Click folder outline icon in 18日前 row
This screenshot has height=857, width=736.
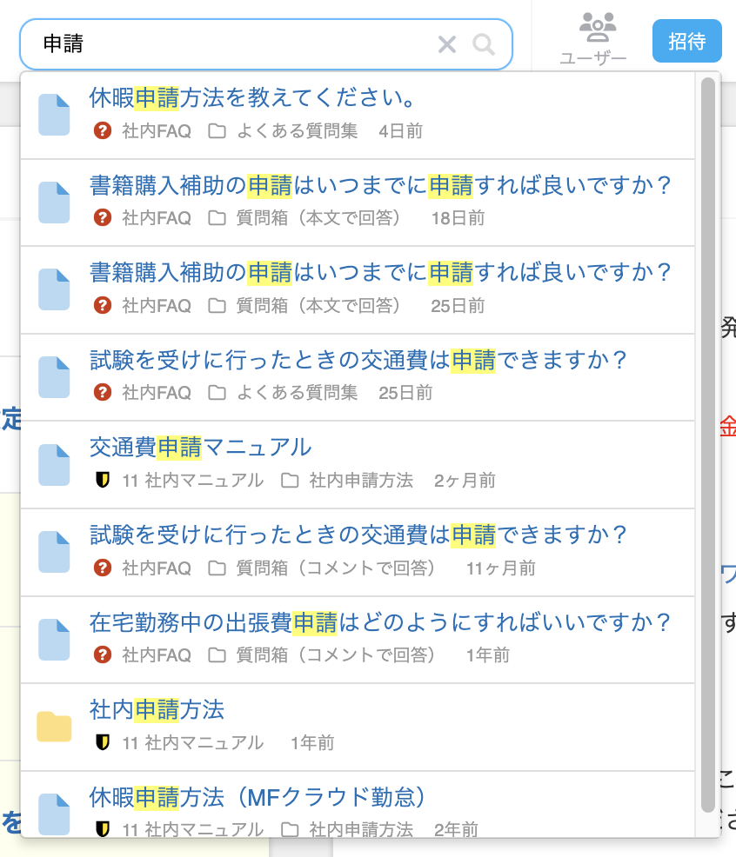click(217, 218)
